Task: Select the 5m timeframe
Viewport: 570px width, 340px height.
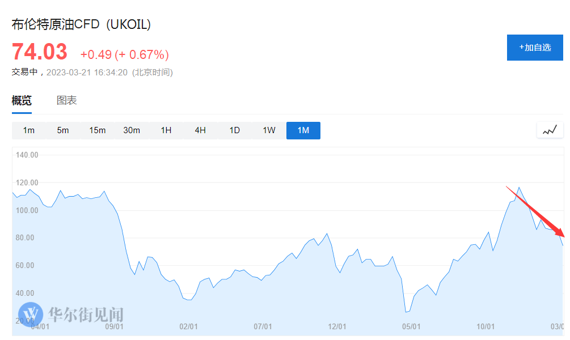Action: [x=63, y=130]
